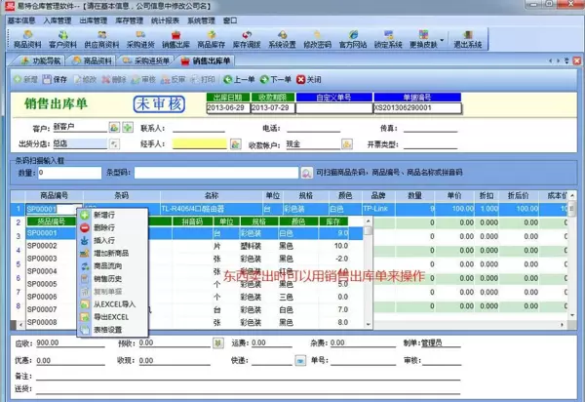Click the add-customer icon beside 客户 field
Screen dimensions: 585x402
pos(127,128)
